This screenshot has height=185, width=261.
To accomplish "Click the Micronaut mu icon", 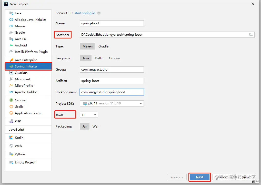I will click(x=11, y=79).
